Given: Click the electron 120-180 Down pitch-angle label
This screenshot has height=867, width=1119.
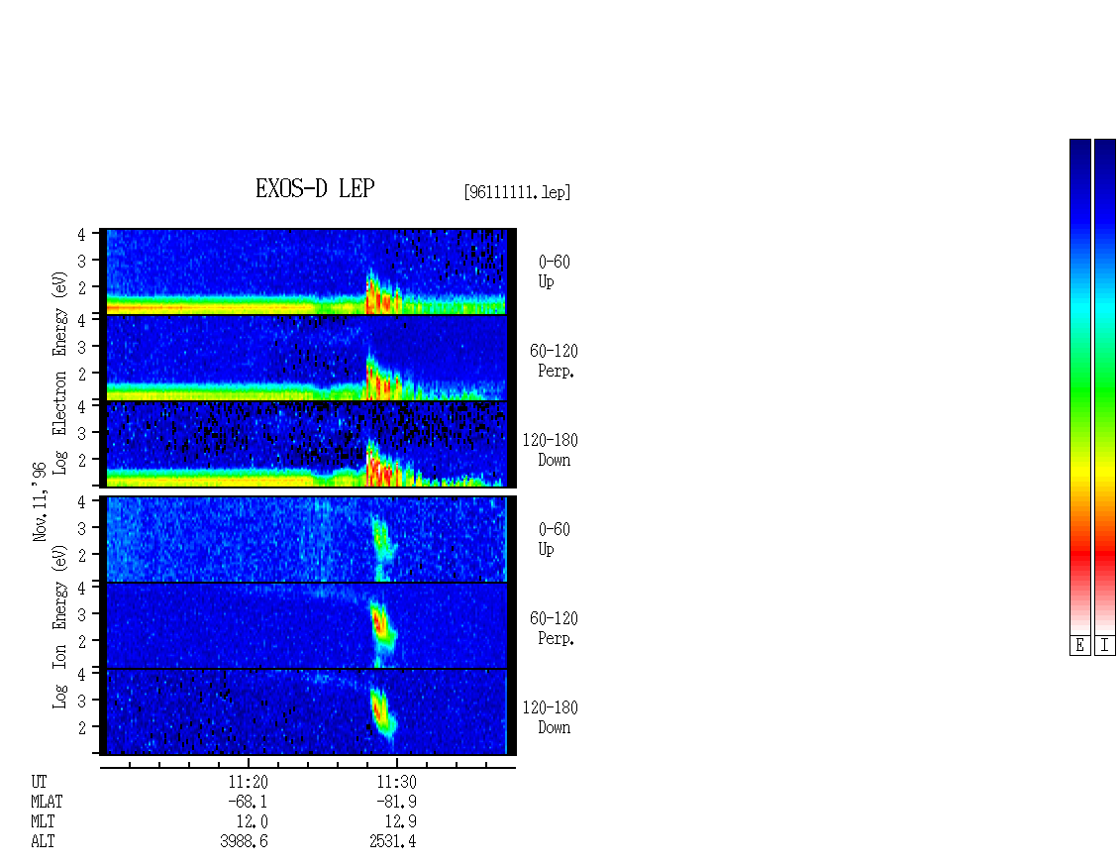Looking at the screenshot, I should (x=551, y=450).
